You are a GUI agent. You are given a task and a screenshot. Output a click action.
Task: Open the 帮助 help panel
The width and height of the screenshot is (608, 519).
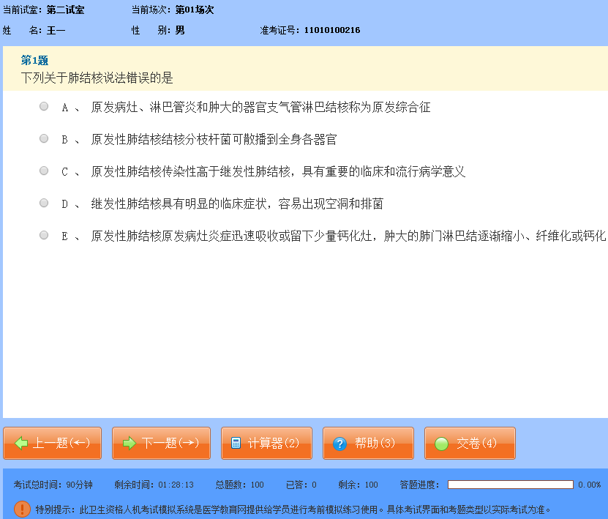pyautogui.click(x=368, y=443)
